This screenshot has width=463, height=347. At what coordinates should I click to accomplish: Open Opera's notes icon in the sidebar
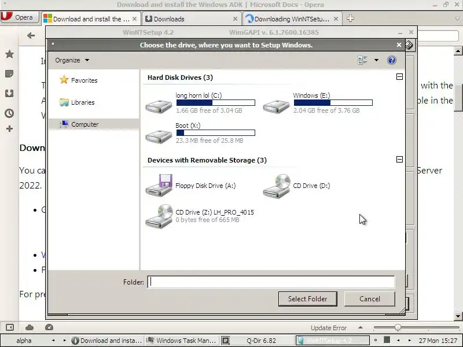(x=9, y=74)
